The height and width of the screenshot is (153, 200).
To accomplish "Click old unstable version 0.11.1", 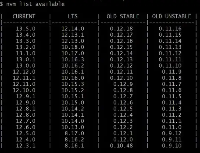I will click(172, 121).
